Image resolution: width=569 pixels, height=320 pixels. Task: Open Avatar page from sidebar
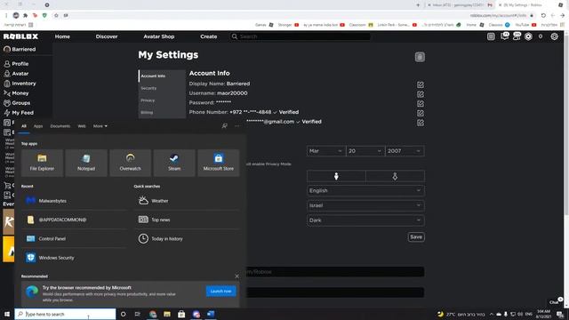16,73
